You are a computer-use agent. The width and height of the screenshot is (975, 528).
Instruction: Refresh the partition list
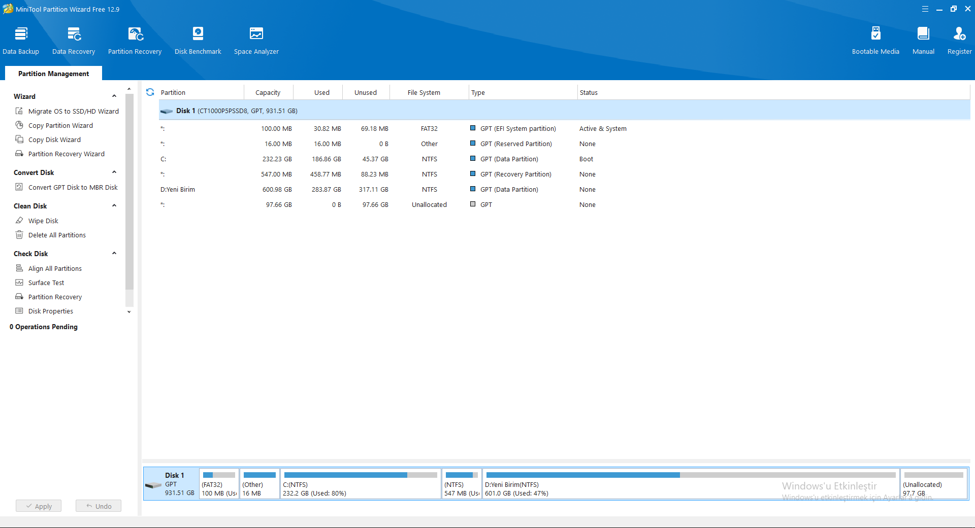tap(150, 92)
